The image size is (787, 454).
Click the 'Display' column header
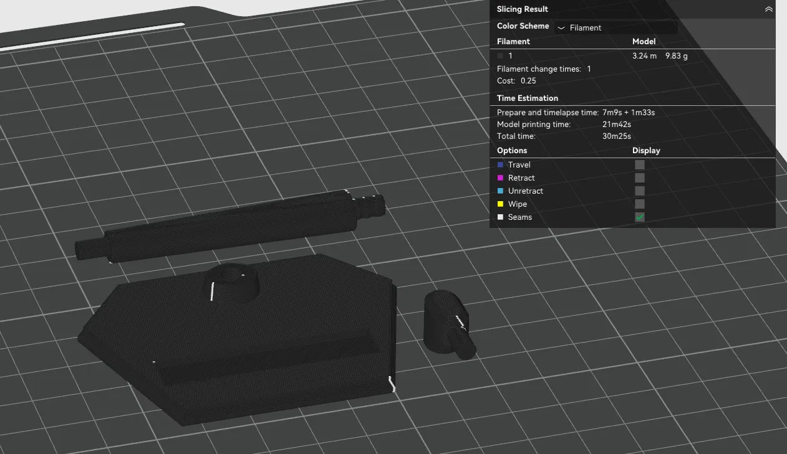(x=646, y=151)
